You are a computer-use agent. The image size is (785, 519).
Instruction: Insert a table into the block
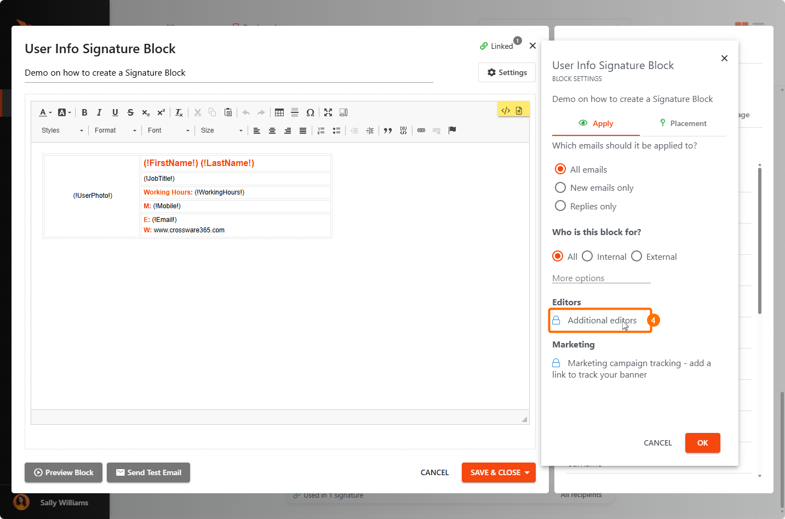tap(279, 112)
